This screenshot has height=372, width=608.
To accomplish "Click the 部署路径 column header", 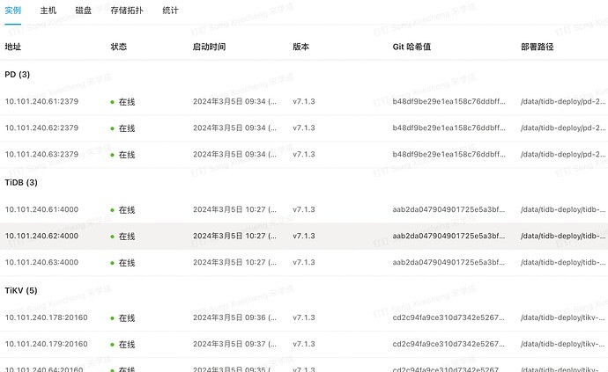I will coord(537,47).
